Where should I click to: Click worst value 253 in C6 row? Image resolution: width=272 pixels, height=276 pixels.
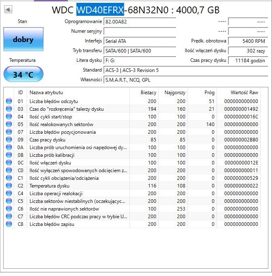click(x=181, y=209)
